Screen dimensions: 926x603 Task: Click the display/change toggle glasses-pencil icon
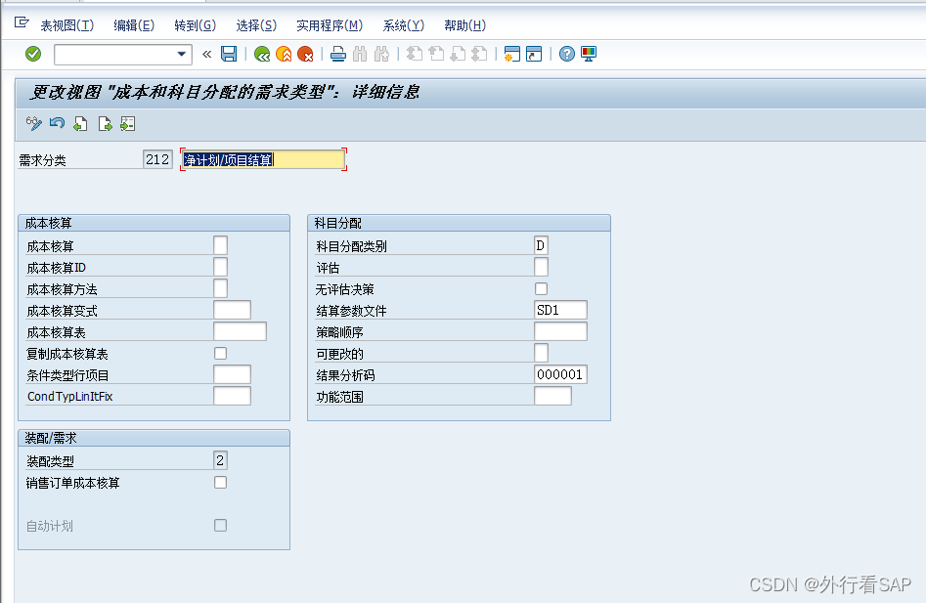pos(34,124)
